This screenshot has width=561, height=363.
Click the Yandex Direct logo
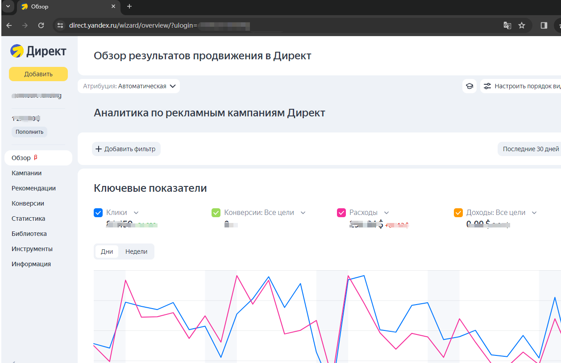(x=38, y=51)
